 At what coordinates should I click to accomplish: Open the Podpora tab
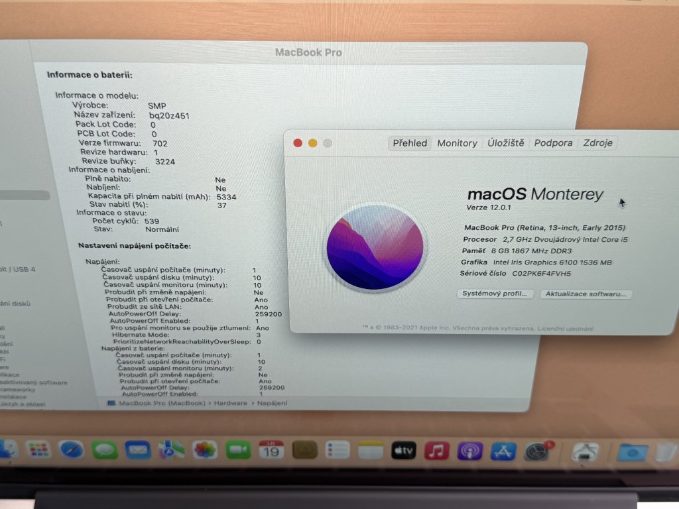tap(553, 143)
